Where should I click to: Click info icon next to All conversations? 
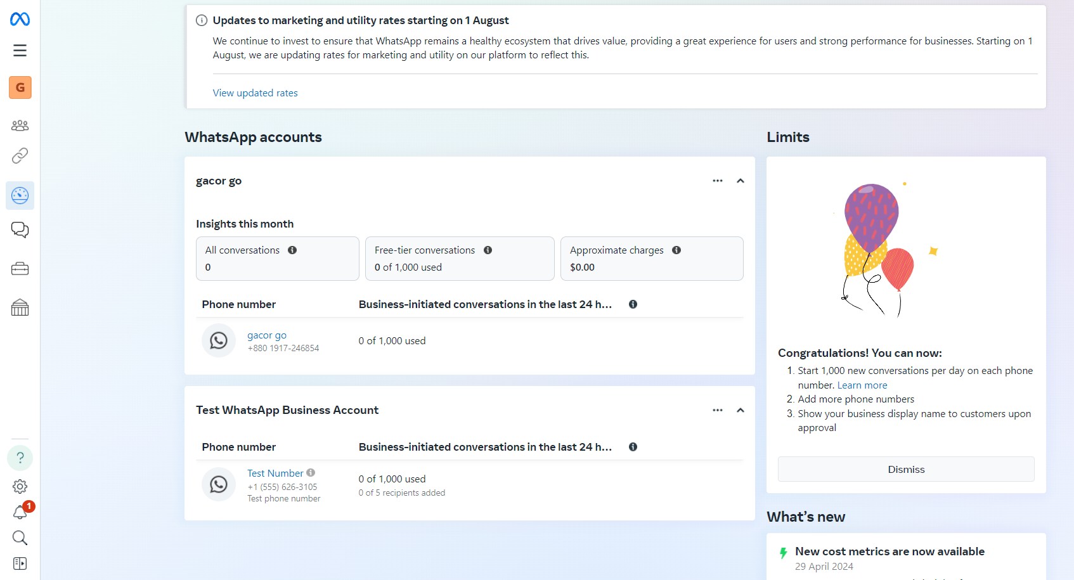(x=292, y=250)
